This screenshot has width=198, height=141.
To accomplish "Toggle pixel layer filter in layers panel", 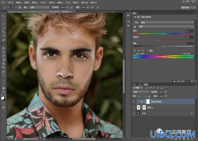I will [x=147, y=88].
